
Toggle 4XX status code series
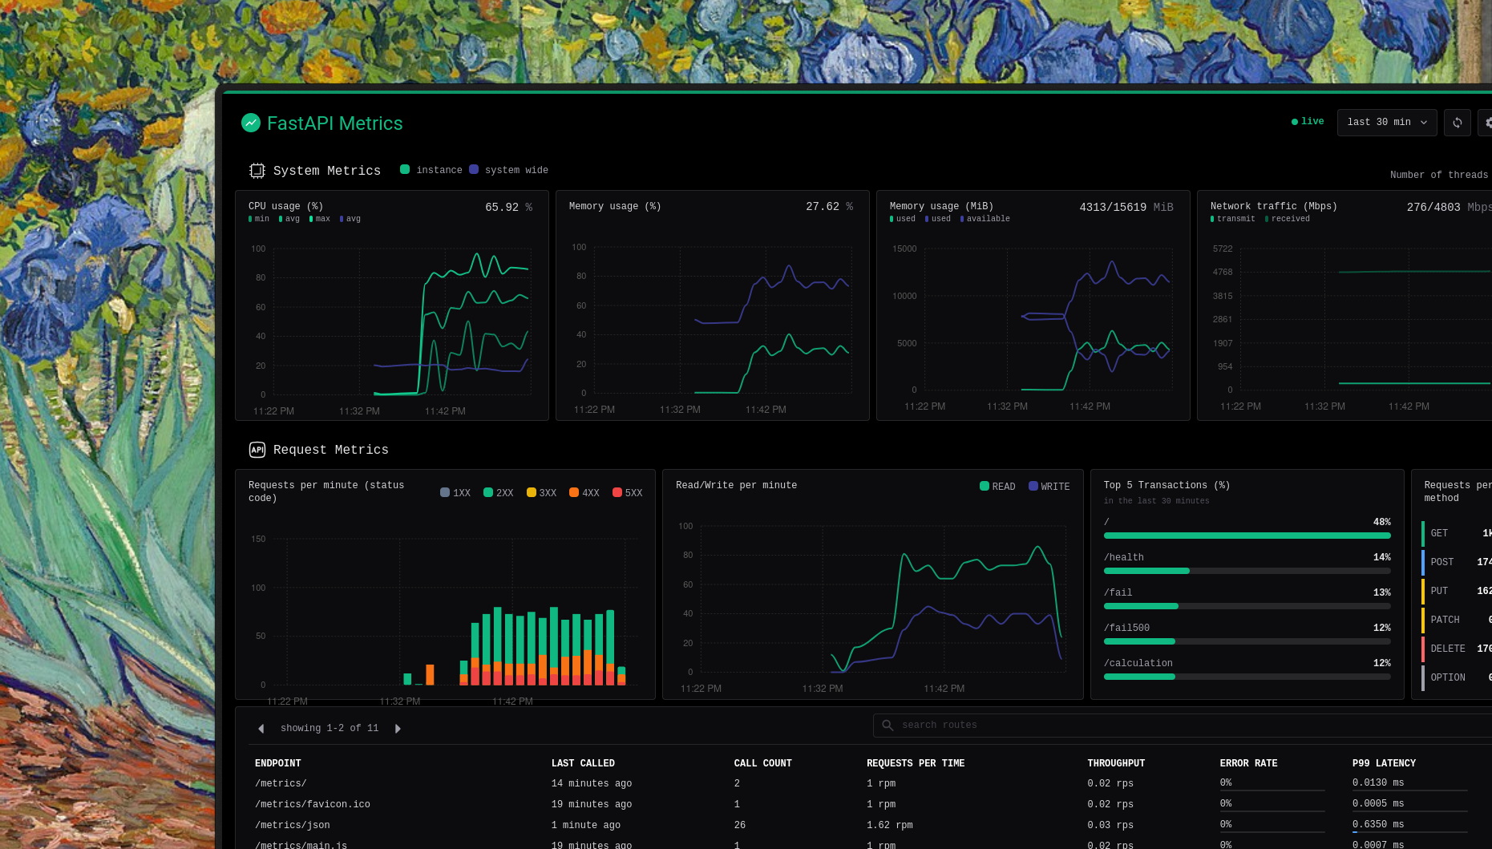[x=584, y=492]
